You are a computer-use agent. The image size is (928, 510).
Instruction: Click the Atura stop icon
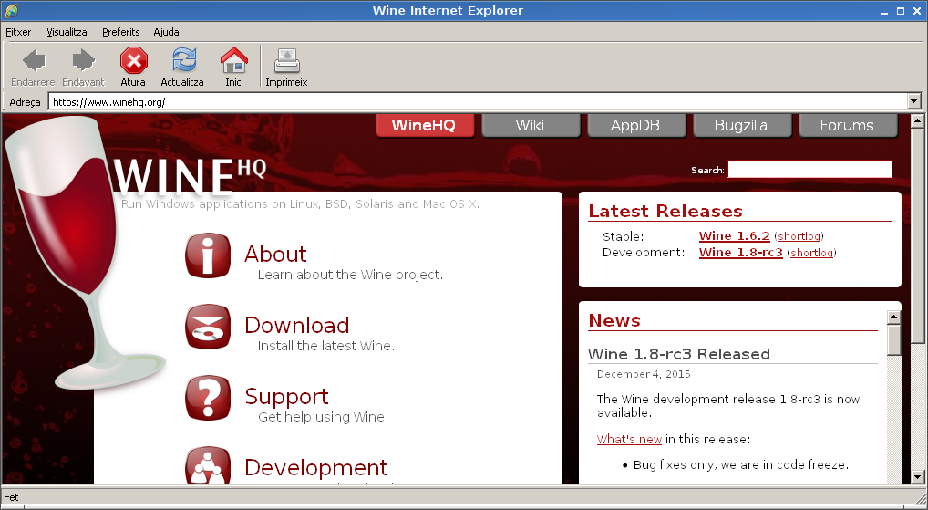(133, 61)
